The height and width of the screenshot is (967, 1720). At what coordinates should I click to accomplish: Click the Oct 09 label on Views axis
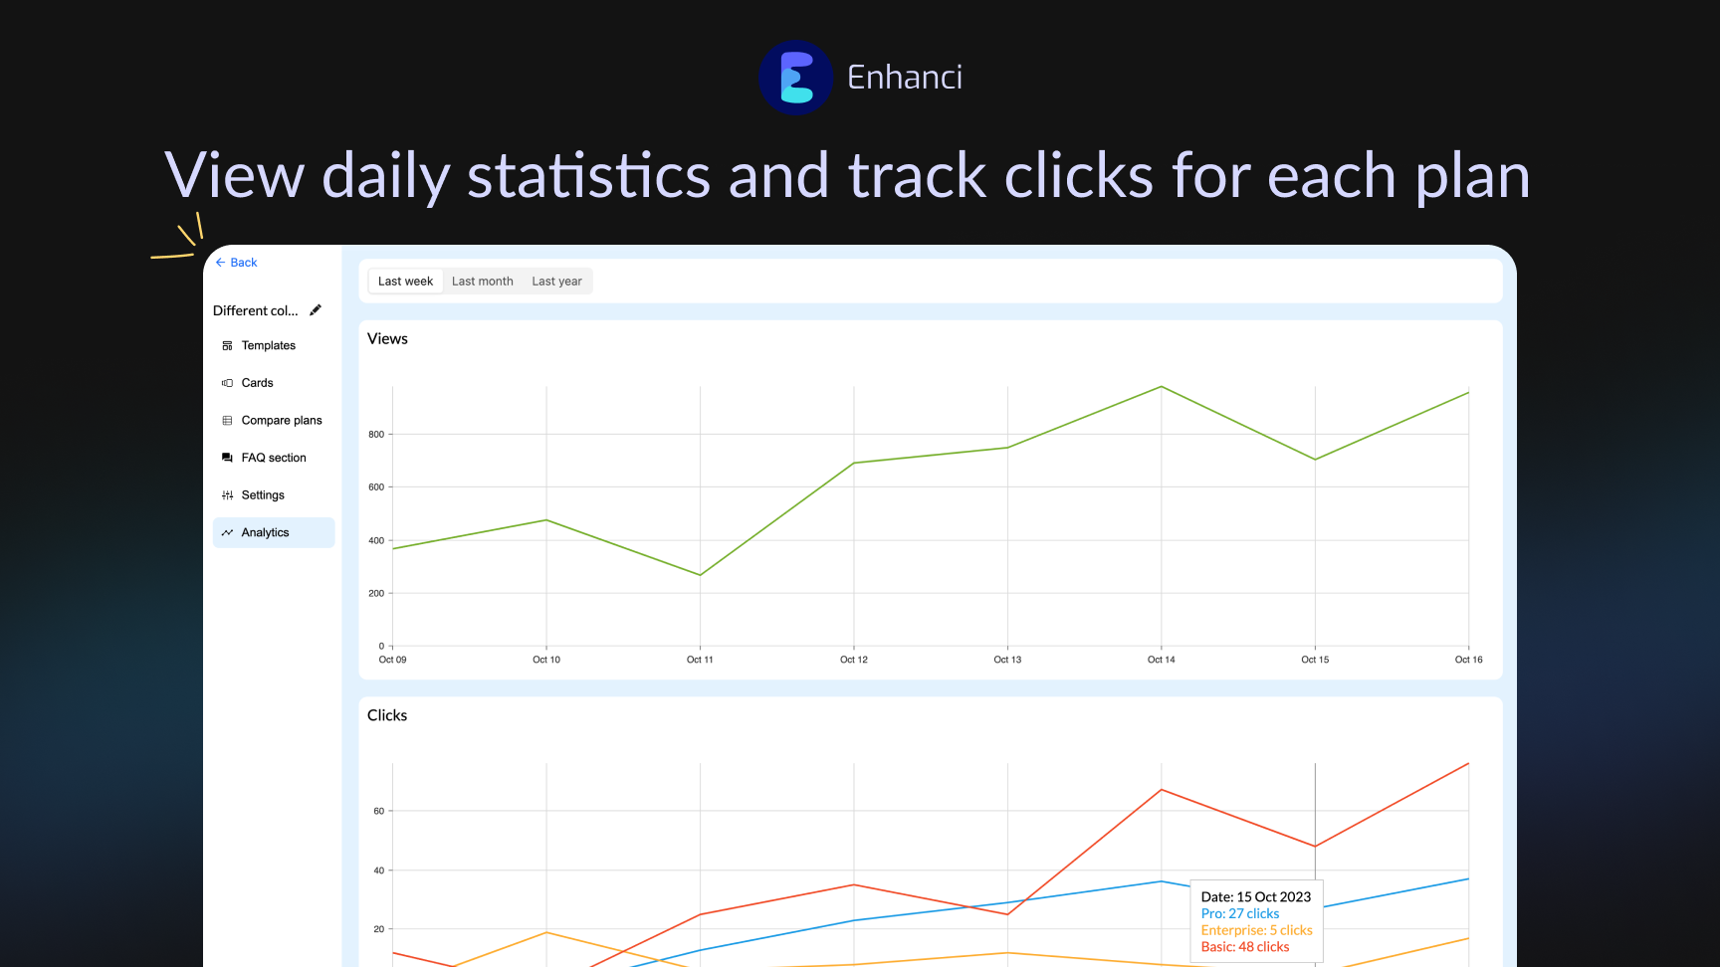point(392,660)
